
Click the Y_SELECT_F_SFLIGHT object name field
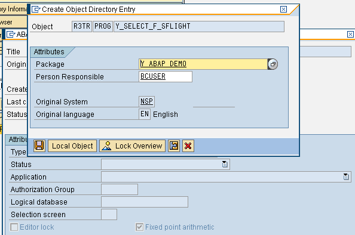pyautogui.click(x=199, y=26)
